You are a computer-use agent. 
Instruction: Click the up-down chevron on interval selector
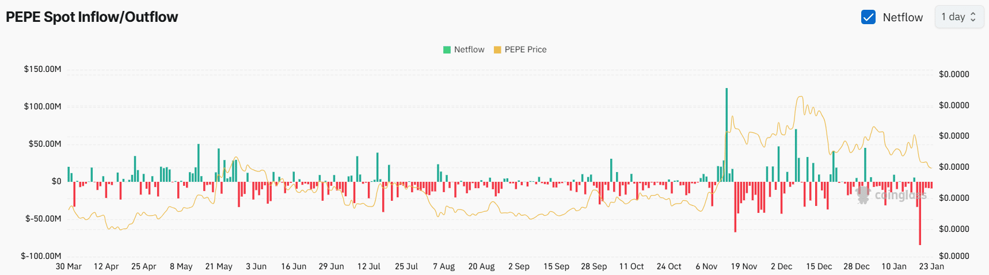973,17
